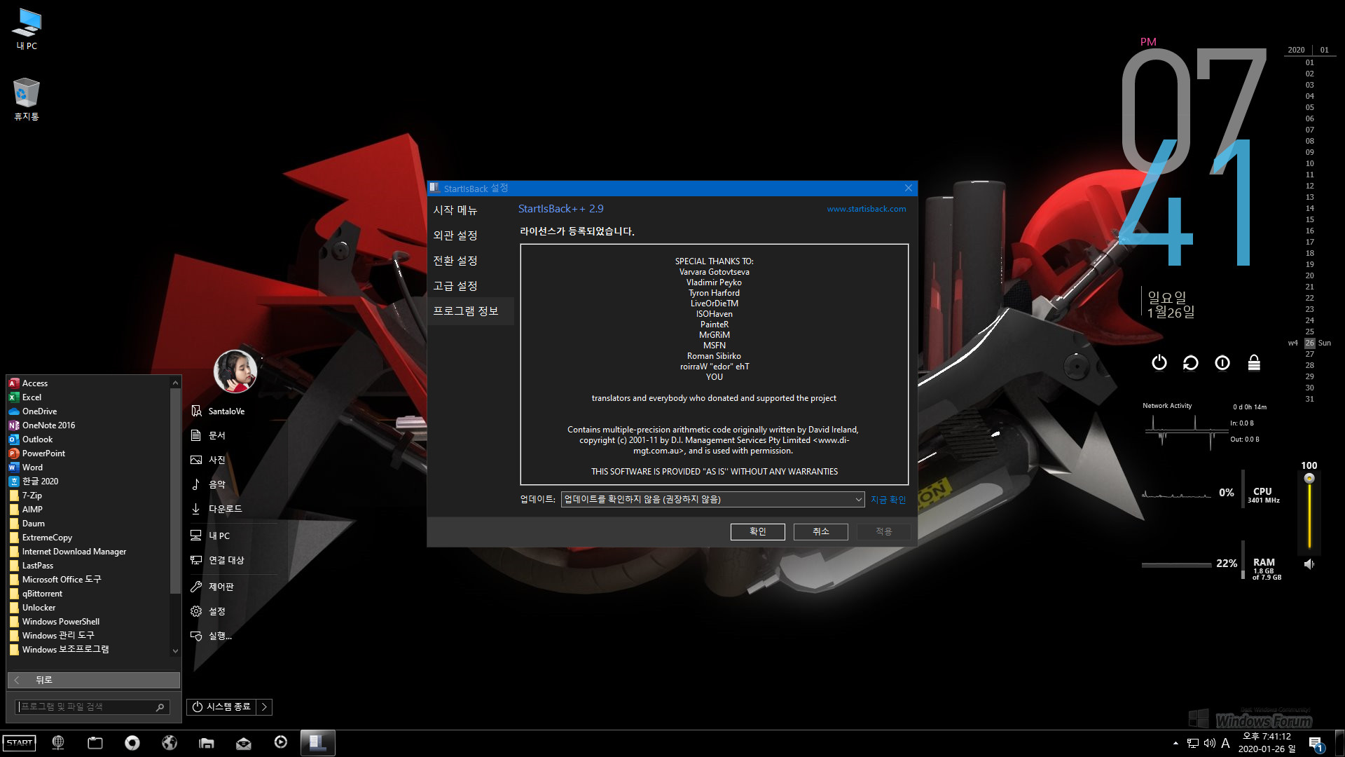Expand the ExtremeCopy folder in start menu

tap(88, 538)
